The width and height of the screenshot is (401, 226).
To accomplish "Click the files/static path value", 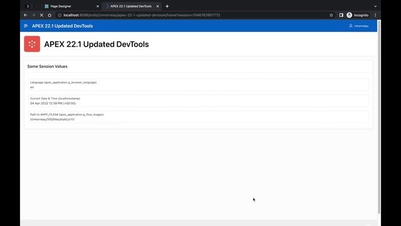I will (52, 119).
